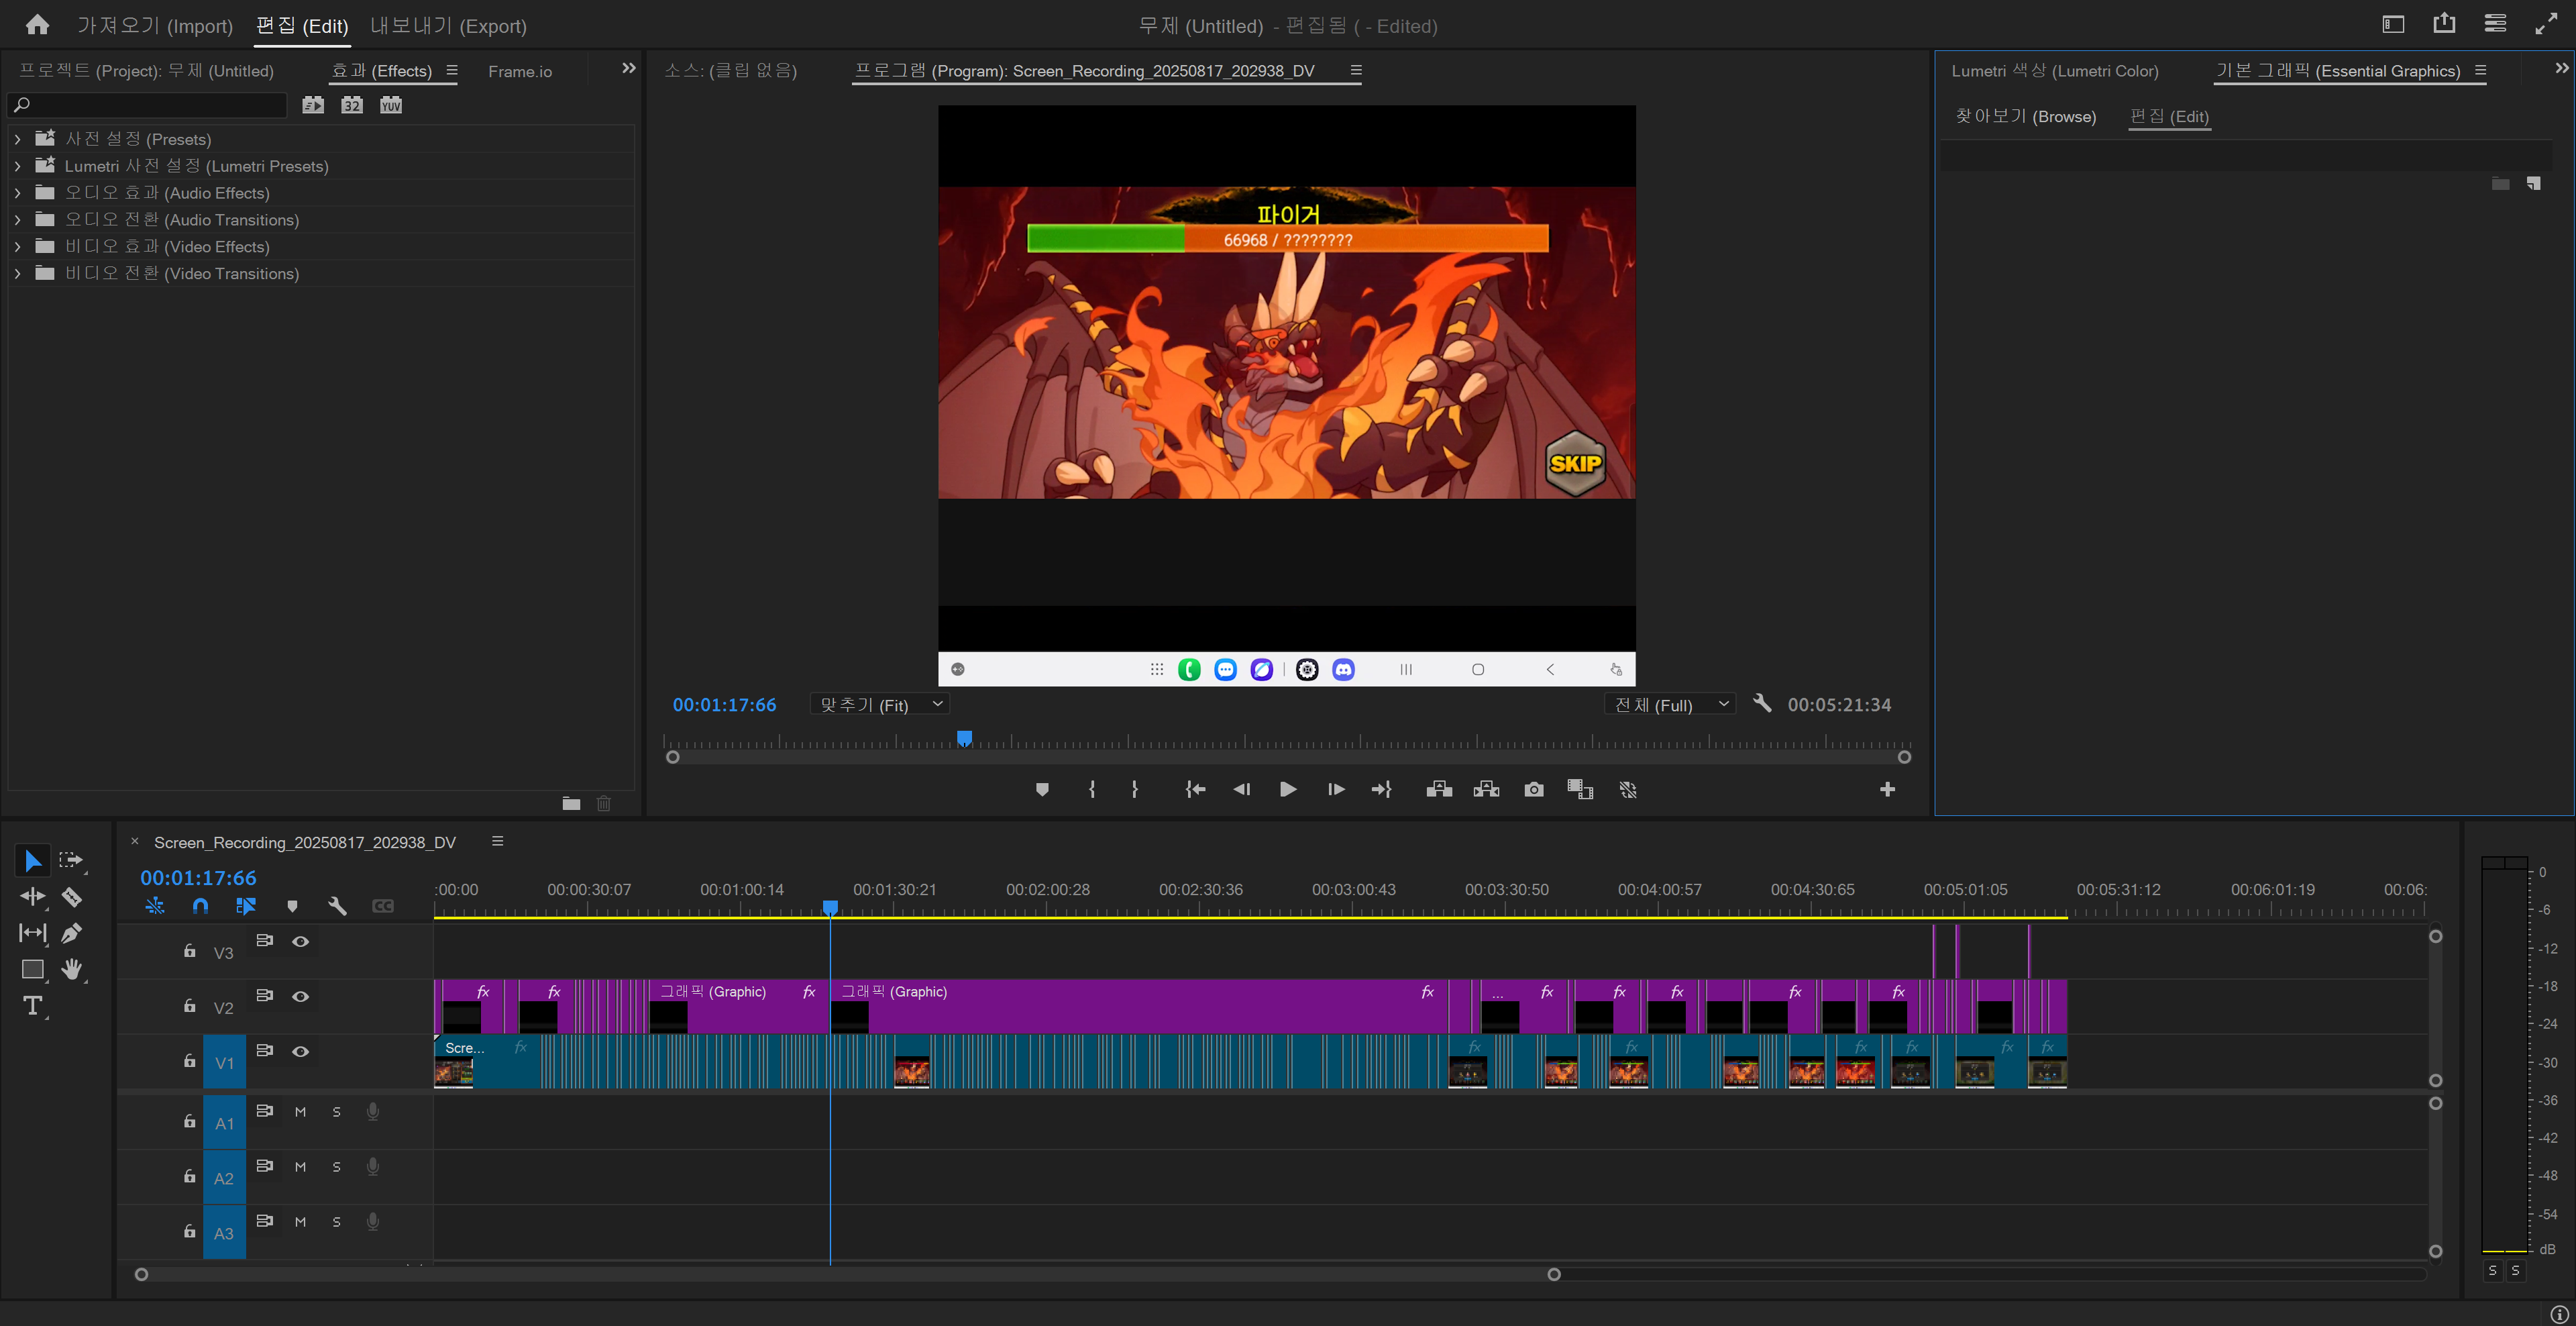Click YUV effects filter icon
Screen dimensions: 2576x1326
pyautogui.click(x=391, y=105)
